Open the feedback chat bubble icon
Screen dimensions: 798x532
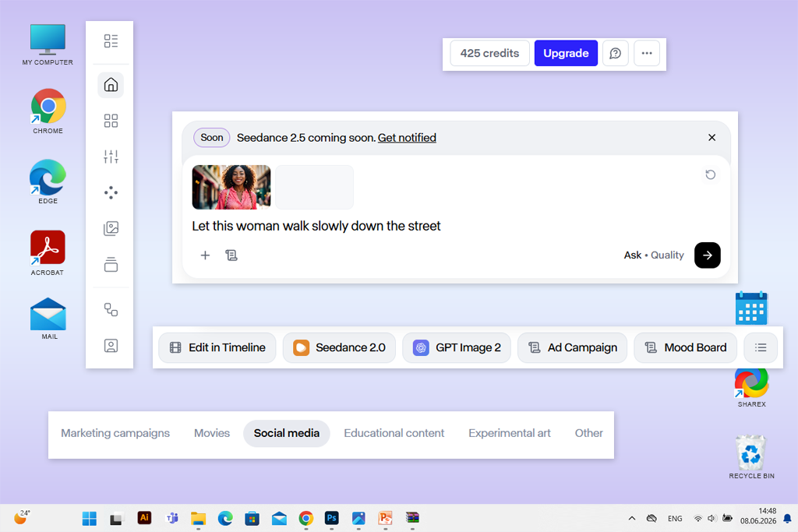pyautogui.click(x=616, y=53)
